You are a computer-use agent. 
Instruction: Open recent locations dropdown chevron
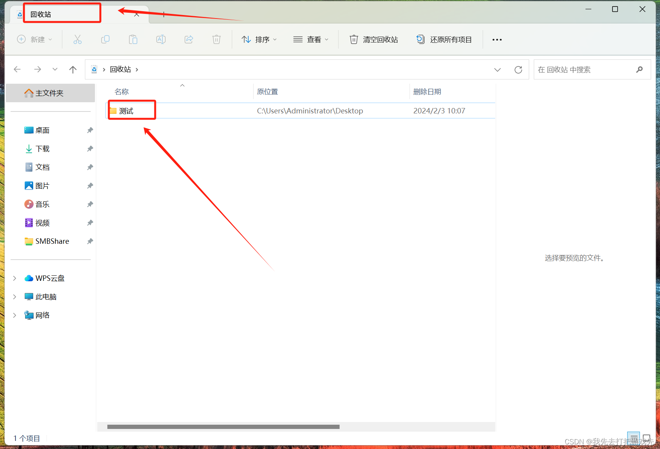(x=55, y=69)
